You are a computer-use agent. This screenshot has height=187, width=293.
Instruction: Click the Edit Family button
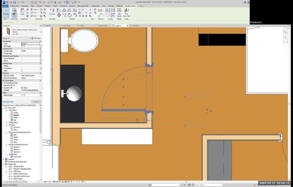coord(119,12)
